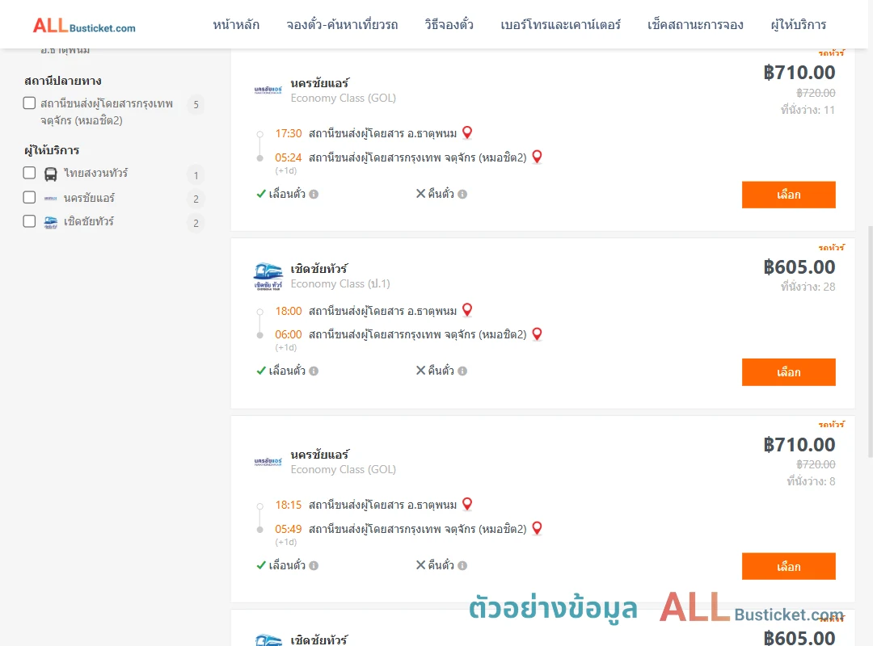Screen dimensions: 873x646
Task: Open info icon for เลื่อนตั๋ว on 18:15 trip
Action: (x=314, y=566)
